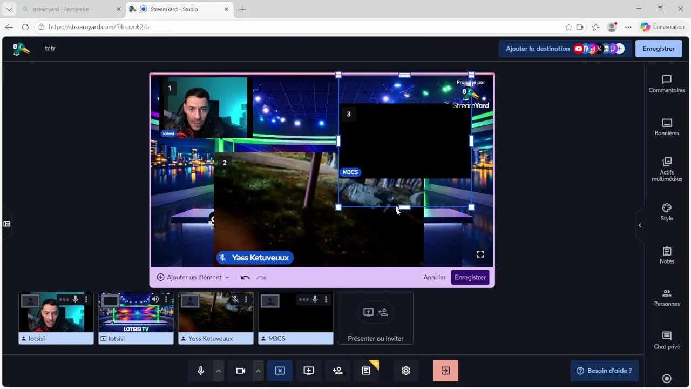Select the StreamYard - Studio tab

[x=180, y=9]
